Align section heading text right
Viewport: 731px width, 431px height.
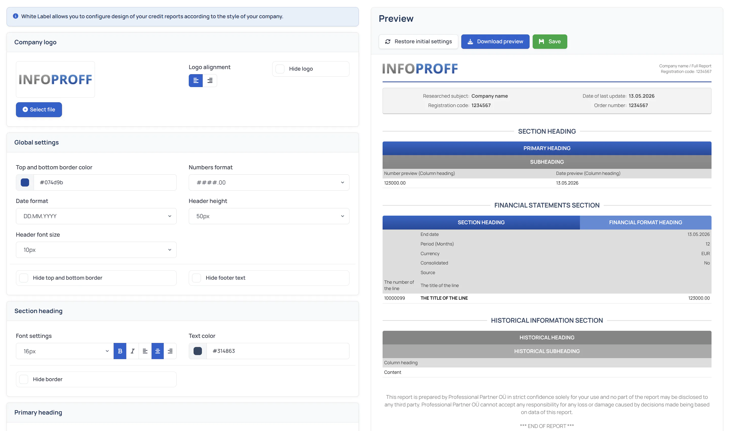(170, 351)
